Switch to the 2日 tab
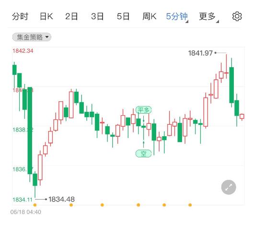Screen dimensions: 265x226 point(71,16)
